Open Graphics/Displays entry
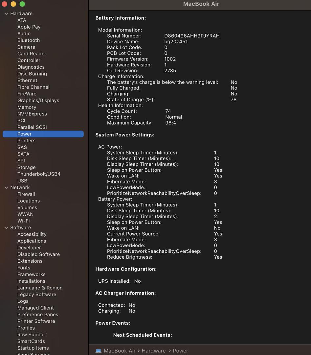 38,101
